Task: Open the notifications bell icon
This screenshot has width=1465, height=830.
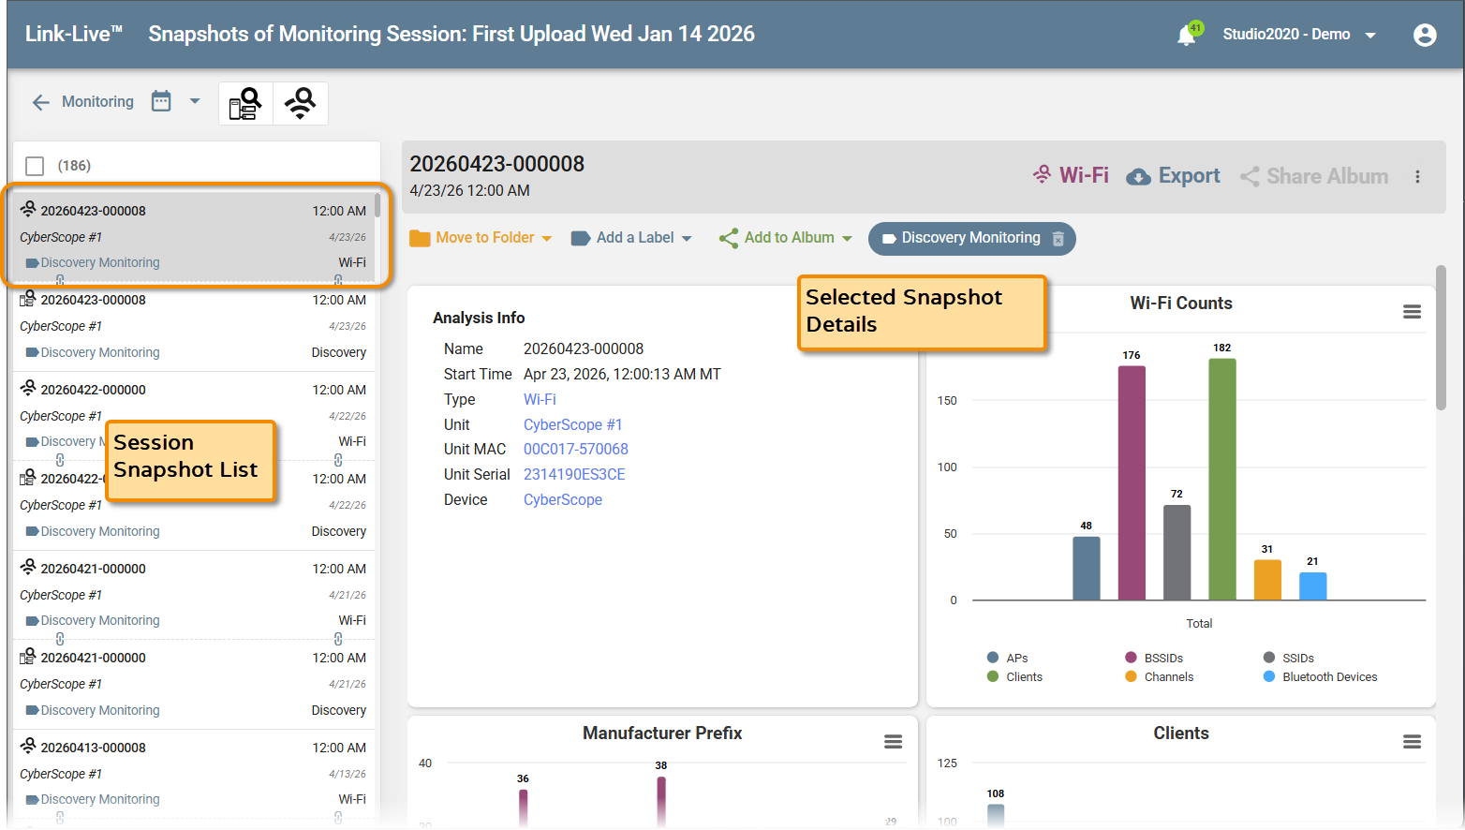Action: 1187,35
